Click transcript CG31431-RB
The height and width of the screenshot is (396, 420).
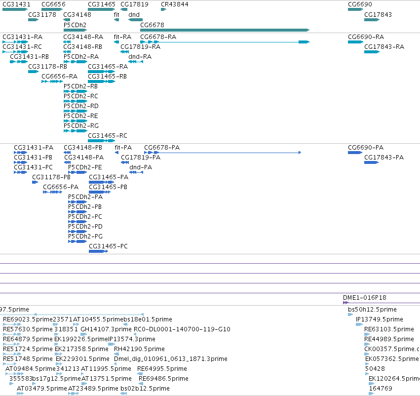(30, 56)
